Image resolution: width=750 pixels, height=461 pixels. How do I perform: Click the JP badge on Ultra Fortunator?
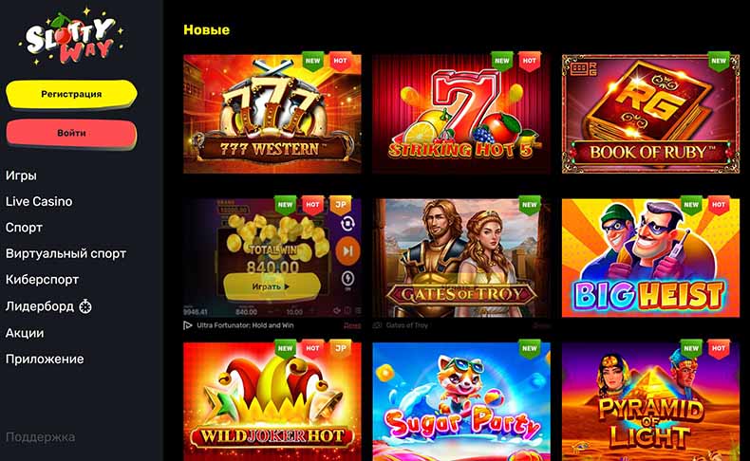click(x=341, y=205)
